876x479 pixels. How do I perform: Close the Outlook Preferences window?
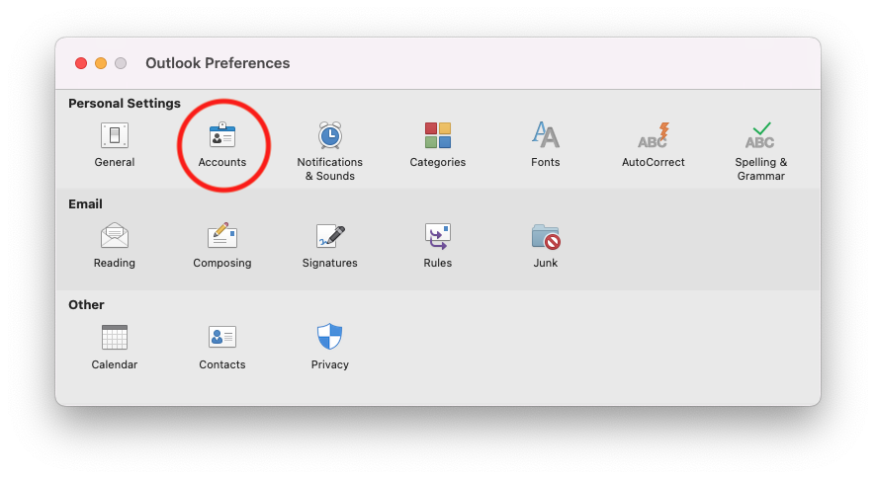[81, 63]
